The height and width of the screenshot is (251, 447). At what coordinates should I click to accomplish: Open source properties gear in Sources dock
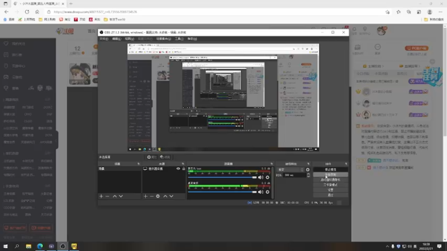click(158, 196)
